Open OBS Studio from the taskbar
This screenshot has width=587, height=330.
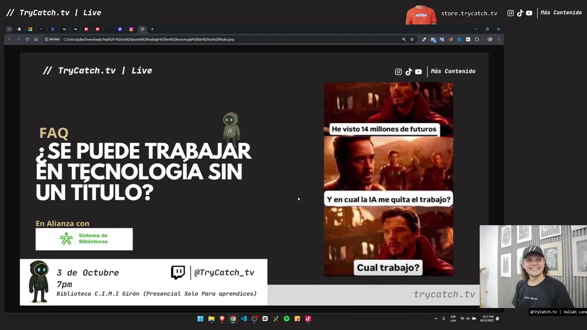point(255,319)
